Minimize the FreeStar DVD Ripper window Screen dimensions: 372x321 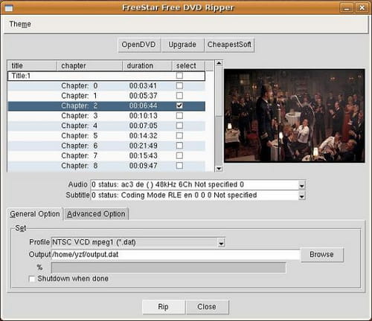pos(347,8)
